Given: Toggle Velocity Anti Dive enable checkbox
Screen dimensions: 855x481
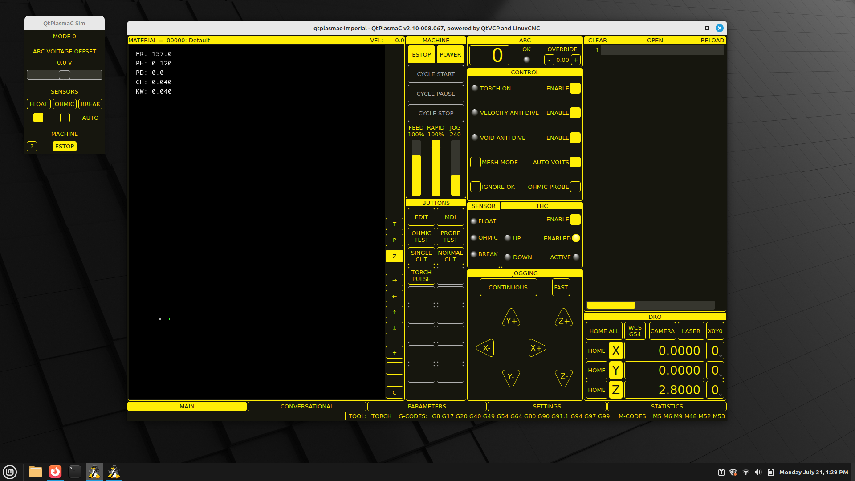Looking at the screenshot, I should coord(575,113).
